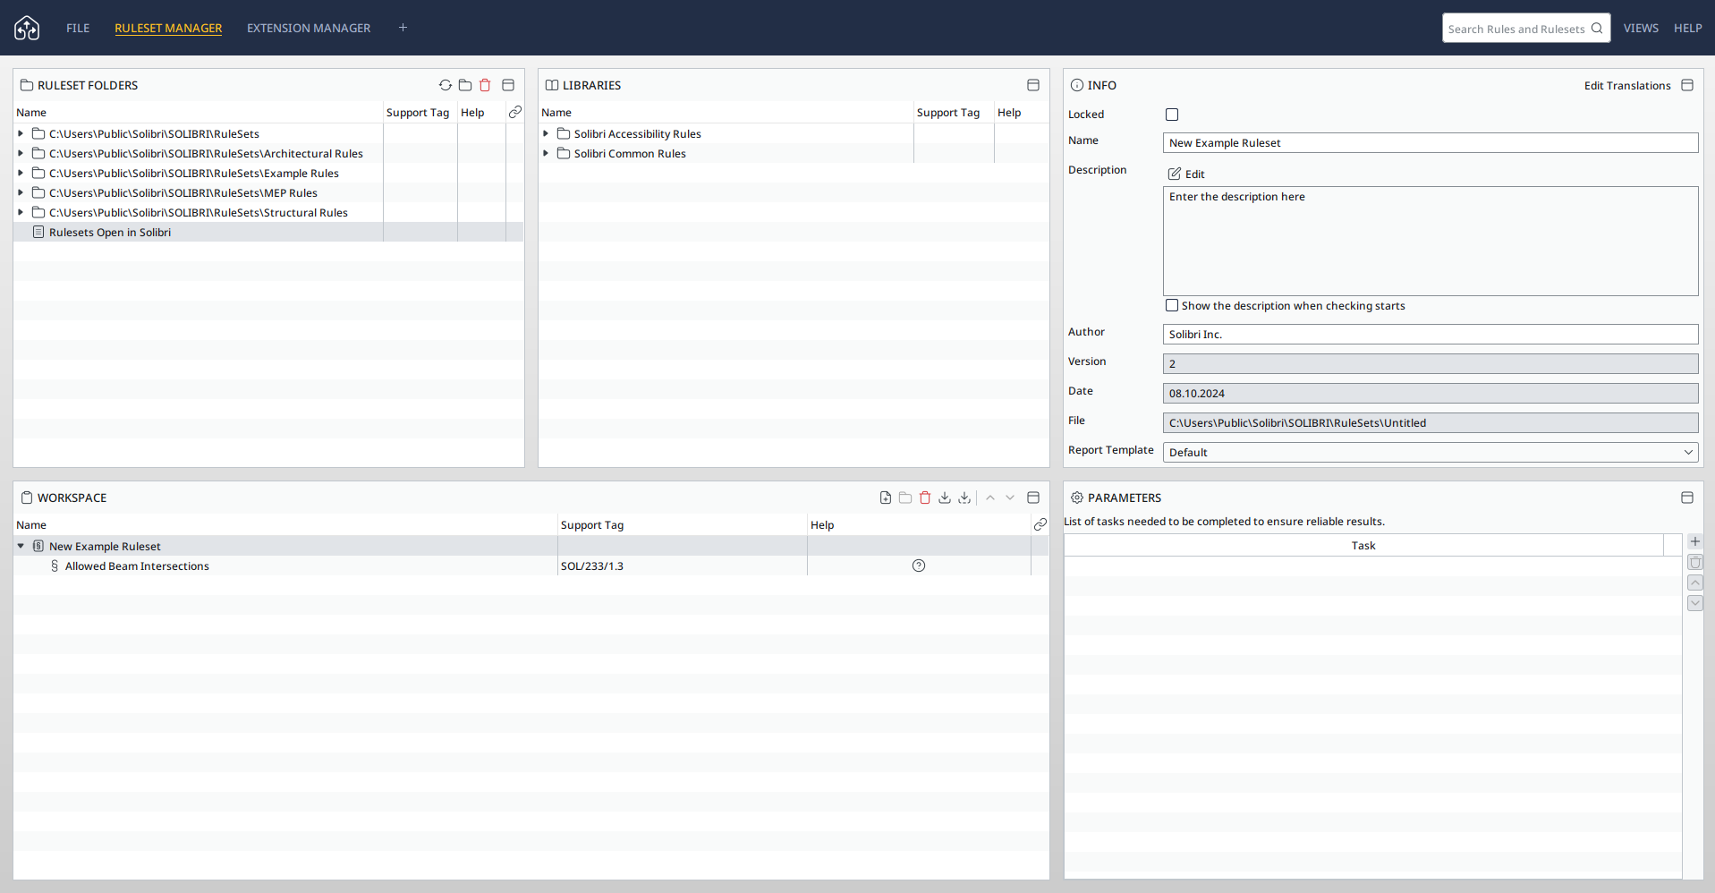This screenshot has height=893, width=1715.
Task: Refresh the Ruleset Folders list
Action: pyautogui.click(x=446, y=85)
